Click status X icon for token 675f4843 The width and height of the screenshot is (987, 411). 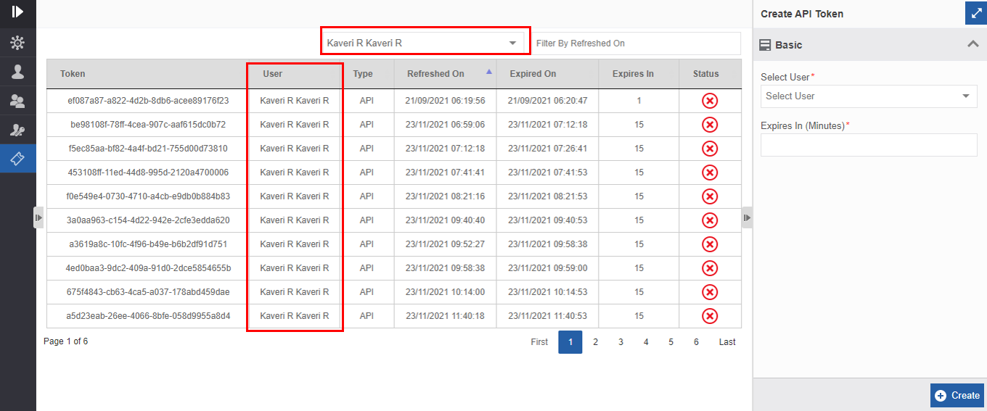710,292
